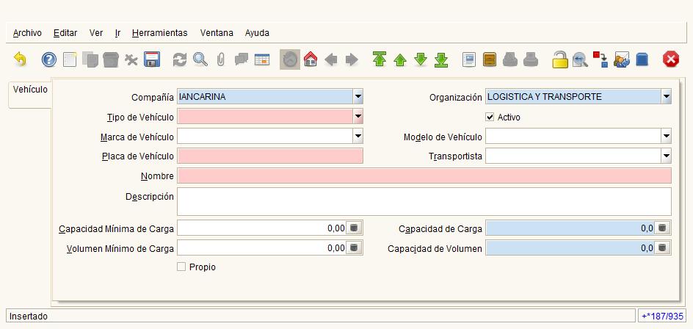Open the Ayuda menu
693x329 pixels.
click(x=257, y=33)
